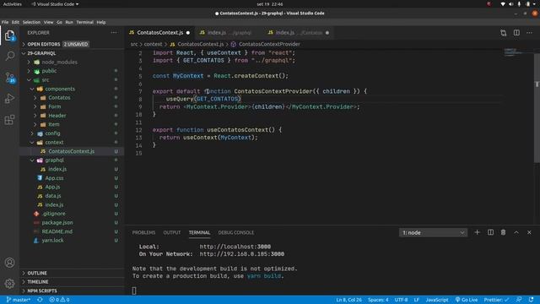This screenshot has height=304, width=540.
Task: Open the feedback icon in status bar
Action: [x=519, y=300]
